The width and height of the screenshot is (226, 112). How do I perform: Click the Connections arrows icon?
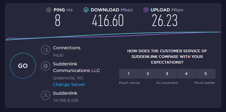pos(45,50)
